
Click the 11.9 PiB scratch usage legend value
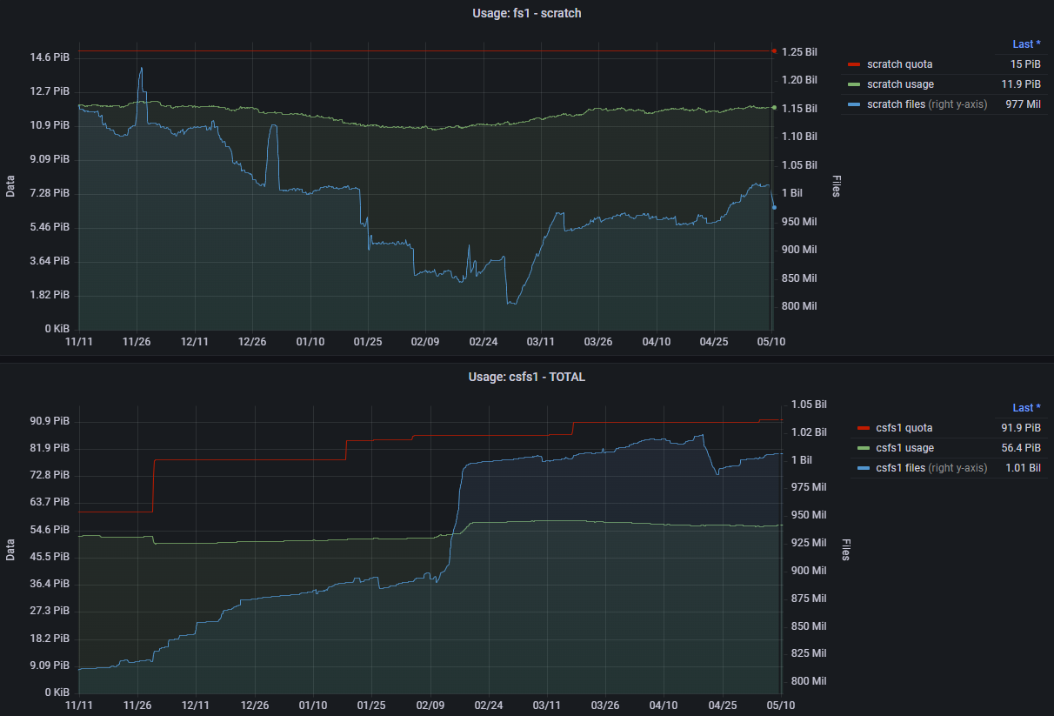coord(1020,84)
